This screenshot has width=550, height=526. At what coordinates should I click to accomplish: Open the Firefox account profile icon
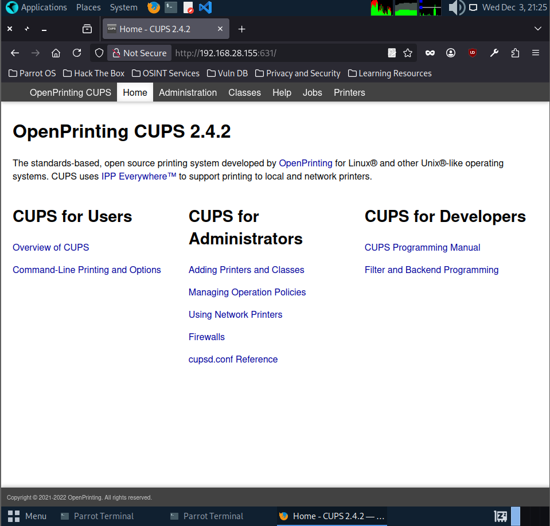(451, 53)
